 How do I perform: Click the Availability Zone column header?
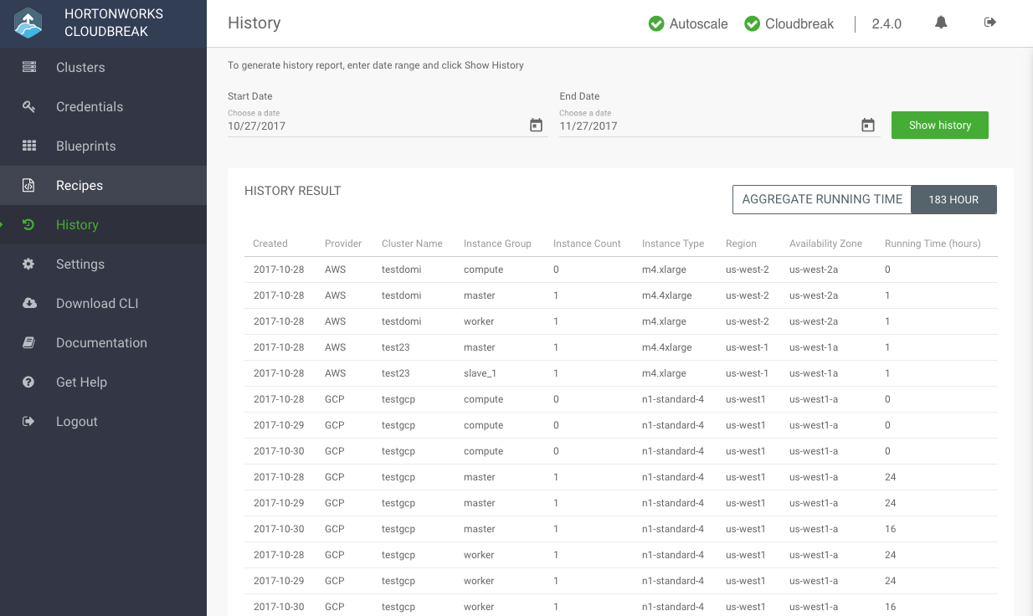pyautogui.click(x=825, y=244)
